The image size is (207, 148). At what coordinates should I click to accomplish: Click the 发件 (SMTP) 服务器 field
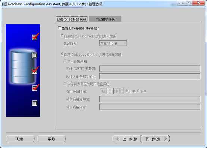(x=150, y=69)
